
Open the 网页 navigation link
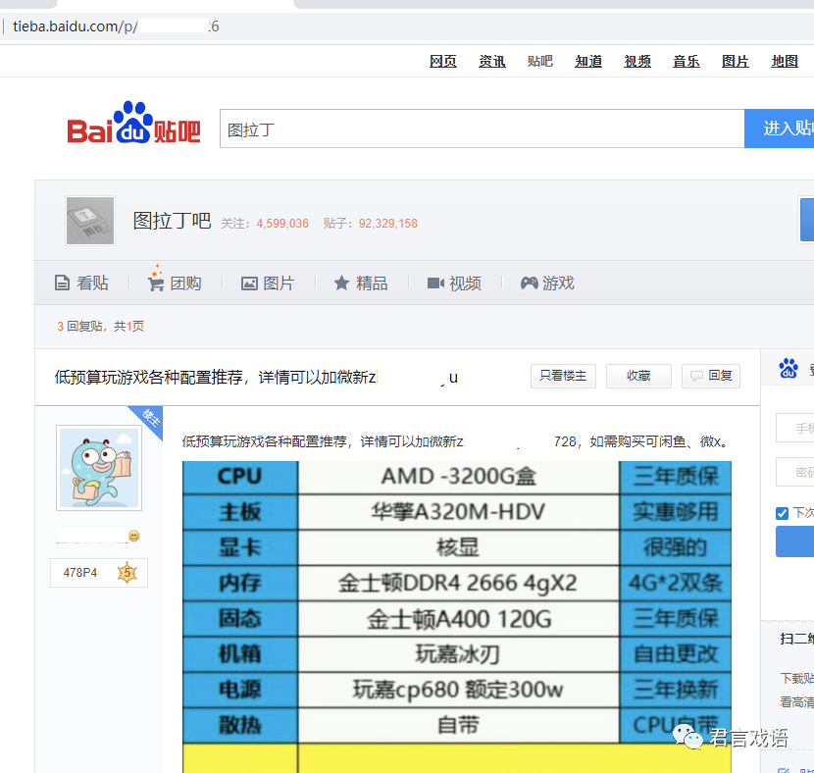pyautogui.click(x=443, y=61)
